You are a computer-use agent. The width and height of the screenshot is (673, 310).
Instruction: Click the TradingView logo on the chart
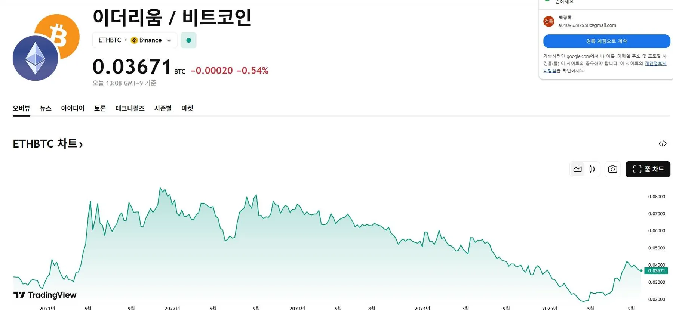pos(45,295)
